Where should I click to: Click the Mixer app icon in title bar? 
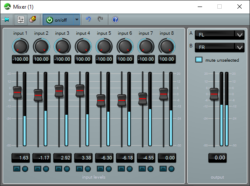[x=7, y=7]
